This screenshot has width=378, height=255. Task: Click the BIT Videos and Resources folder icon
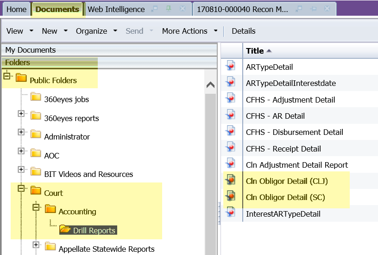36,171
